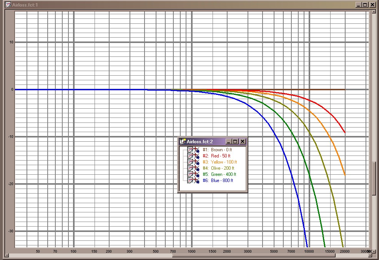The width and height of the screenshot is (379, 260).
Task: Click the graph icon beside Green - 400 ft
Action: pos(190,174)
